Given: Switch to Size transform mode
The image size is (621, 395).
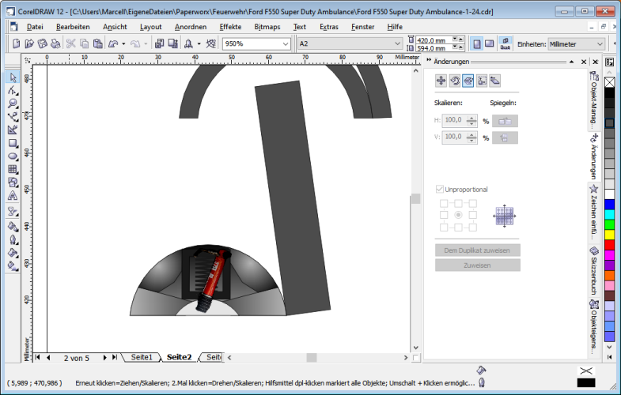Looking at the screenshot, I should 482,81.
